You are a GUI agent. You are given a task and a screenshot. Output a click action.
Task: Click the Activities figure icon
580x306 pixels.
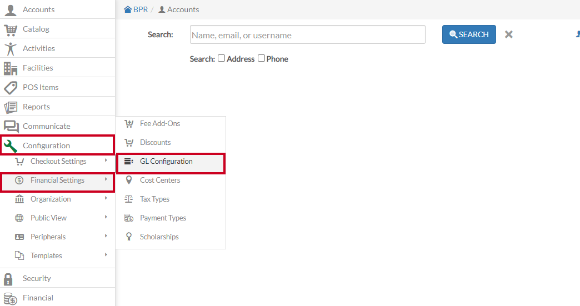click(11, 49)
